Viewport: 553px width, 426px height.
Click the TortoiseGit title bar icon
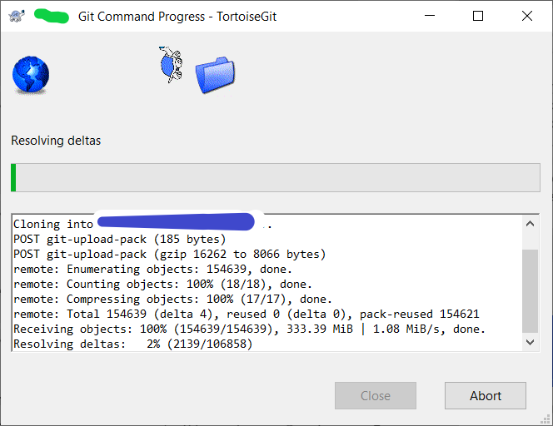16,16
